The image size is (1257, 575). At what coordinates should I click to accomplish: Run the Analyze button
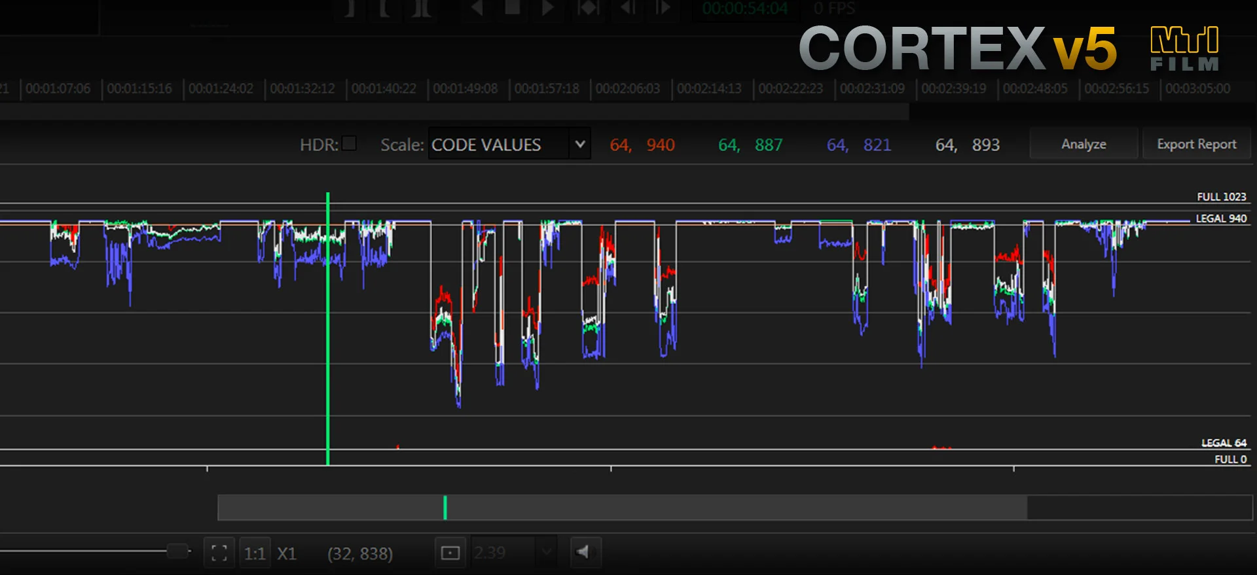pyautogui.click(x=1084, y=144)
